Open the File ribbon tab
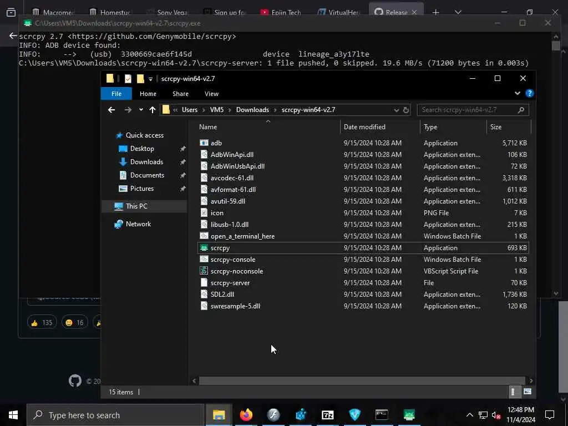 [116, 93]
